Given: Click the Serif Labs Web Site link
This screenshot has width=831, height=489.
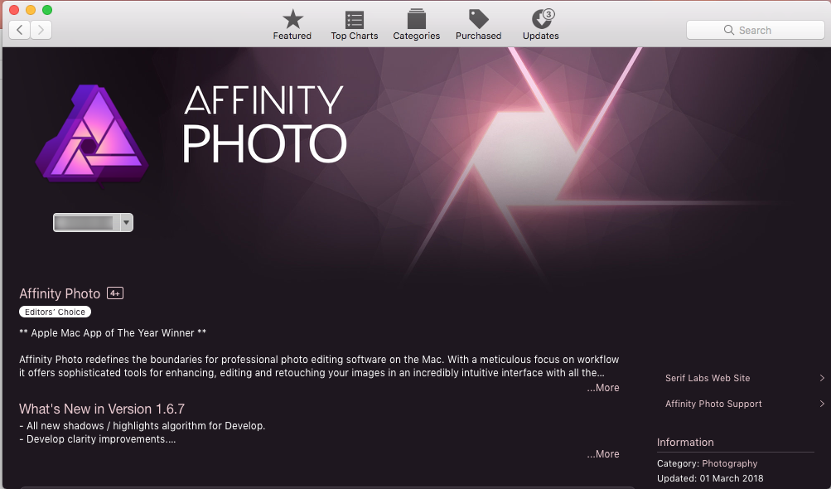Looking at the screenshot, I should (x=708, y=378).
